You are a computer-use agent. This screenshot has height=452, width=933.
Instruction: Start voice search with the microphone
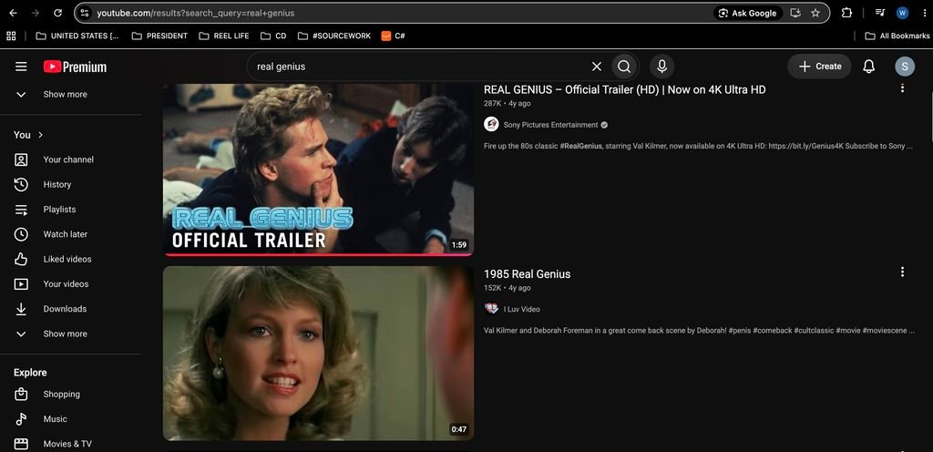[x=661, y=67]
